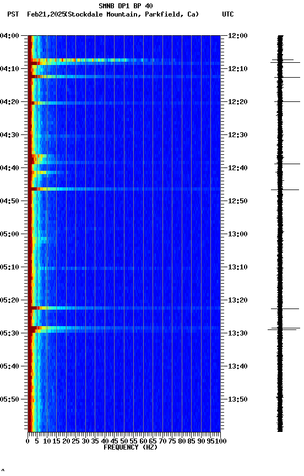Click the spectrogram event streak near 05:22
Viewport: 304px width, 476px height.
tap(124, 308)
